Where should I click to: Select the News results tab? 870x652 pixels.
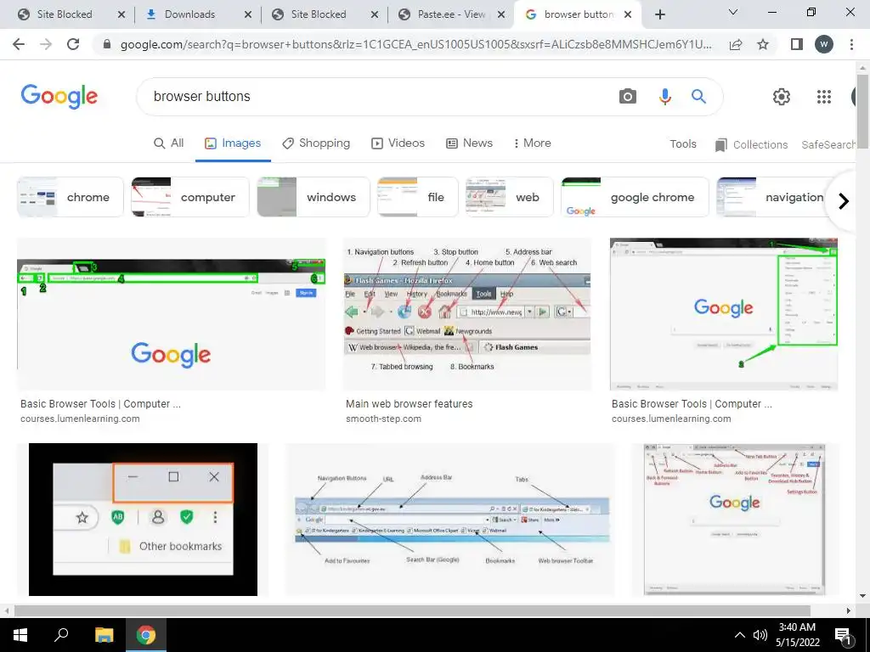[469, 143]
